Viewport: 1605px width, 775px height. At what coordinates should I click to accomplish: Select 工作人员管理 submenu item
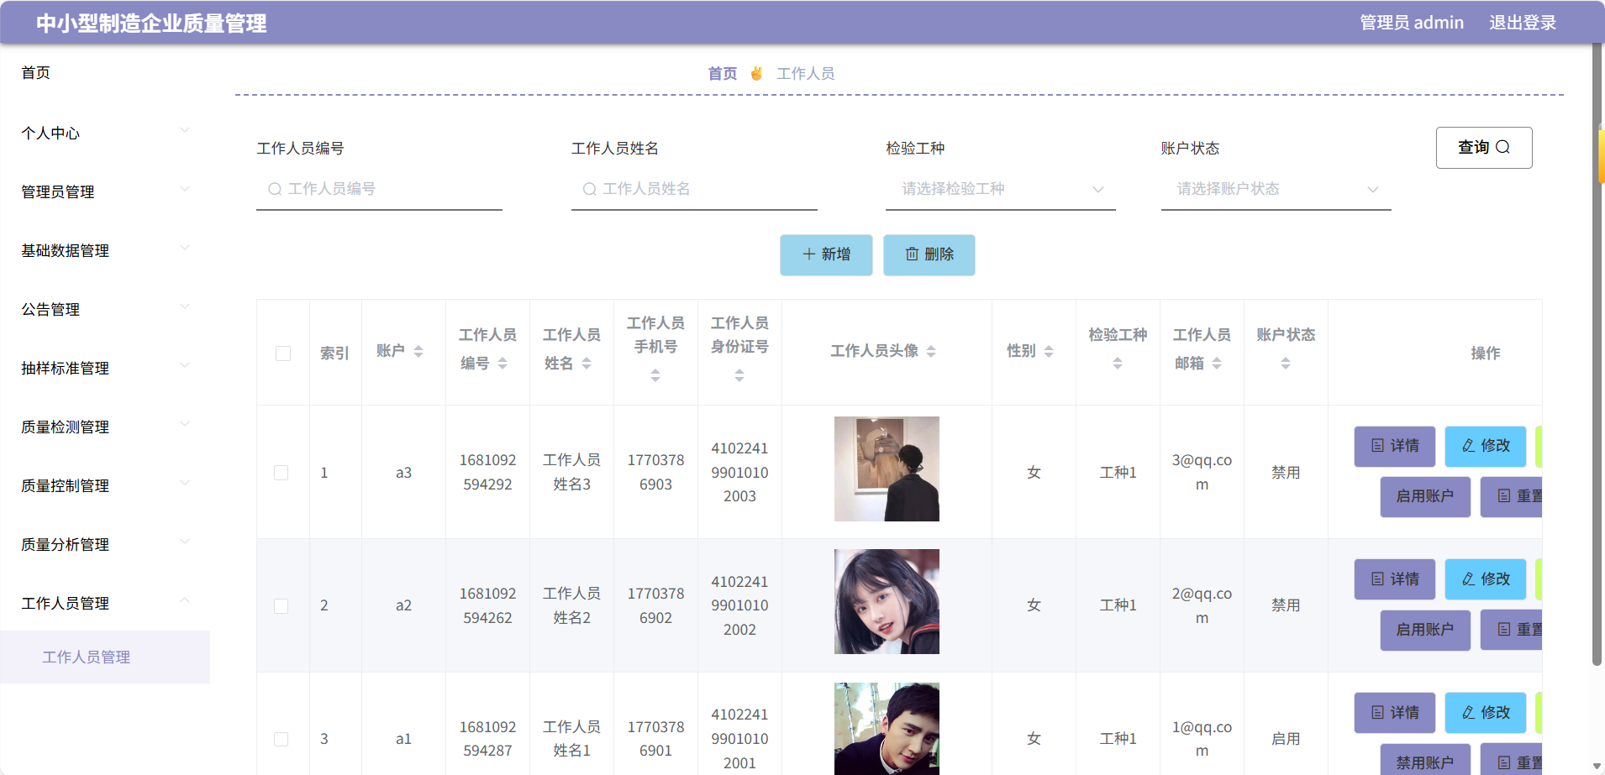coord(105,657)
